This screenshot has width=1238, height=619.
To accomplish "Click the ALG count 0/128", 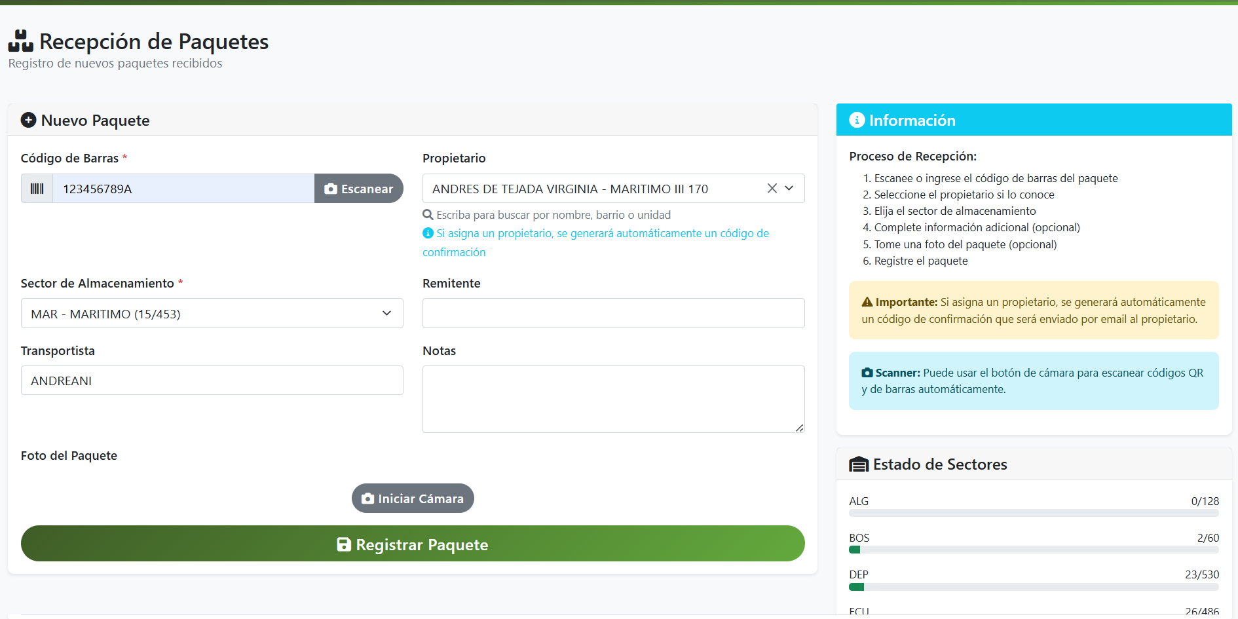I will [x=1205, y=501].
